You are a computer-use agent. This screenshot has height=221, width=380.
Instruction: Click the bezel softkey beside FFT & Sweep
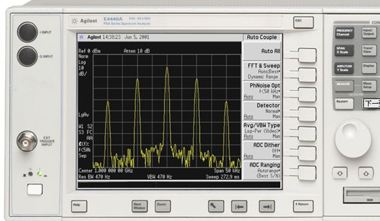tap(307, 75)
